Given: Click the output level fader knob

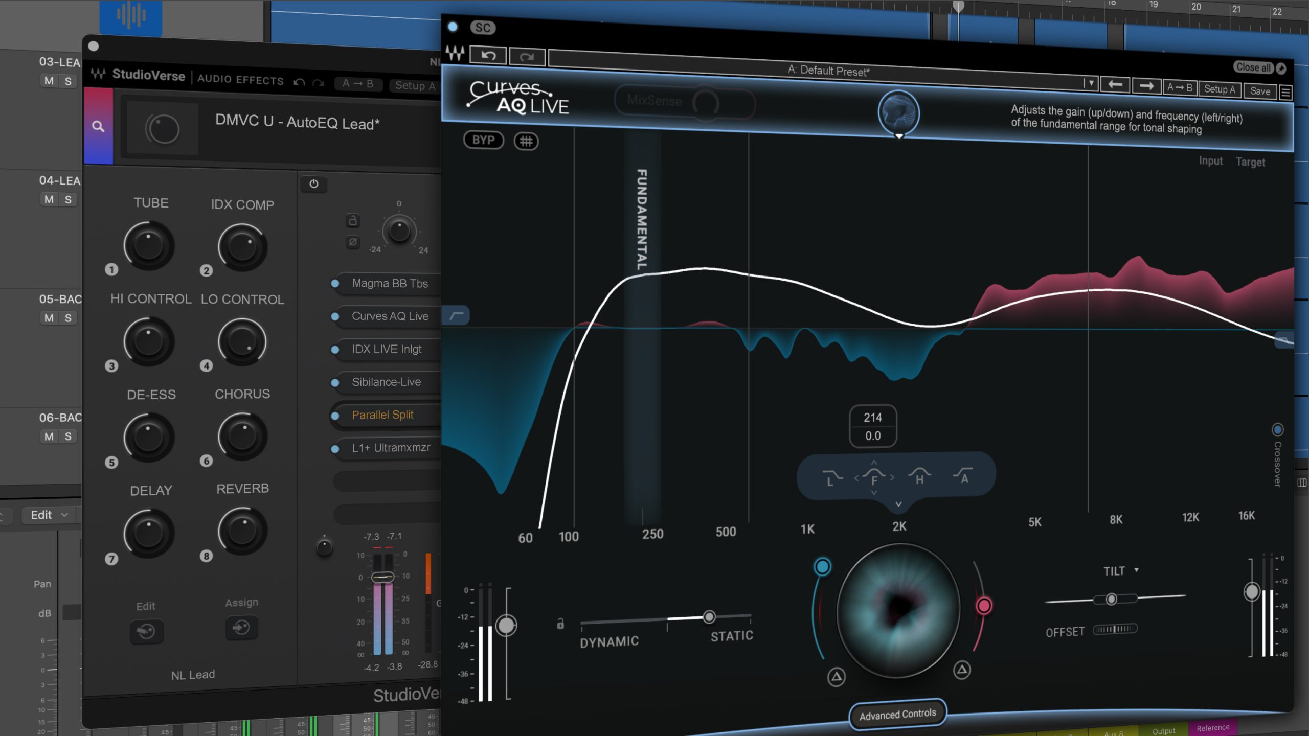Looking at the screenshot, I should (1252, 592).
